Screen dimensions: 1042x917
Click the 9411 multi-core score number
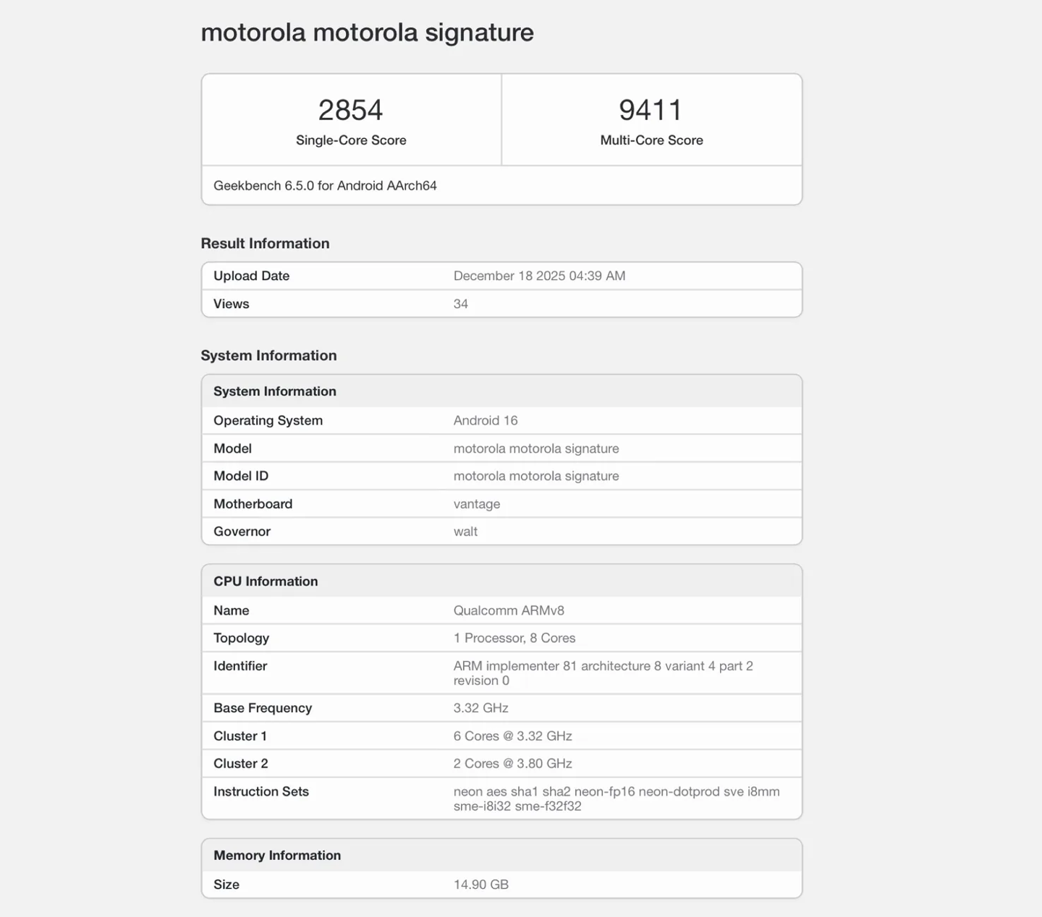[651, 110]
